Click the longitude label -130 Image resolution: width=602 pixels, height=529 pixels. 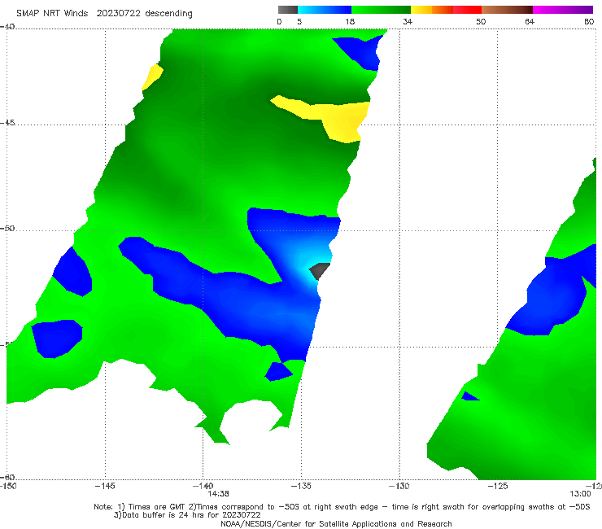(399, 486)
